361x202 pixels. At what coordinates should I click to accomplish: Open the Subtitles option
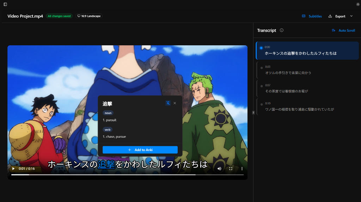[x=312, y=16]
